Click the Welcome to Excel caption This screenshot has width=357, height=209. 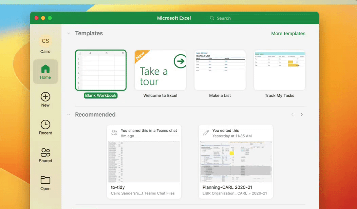pos(160,95)
